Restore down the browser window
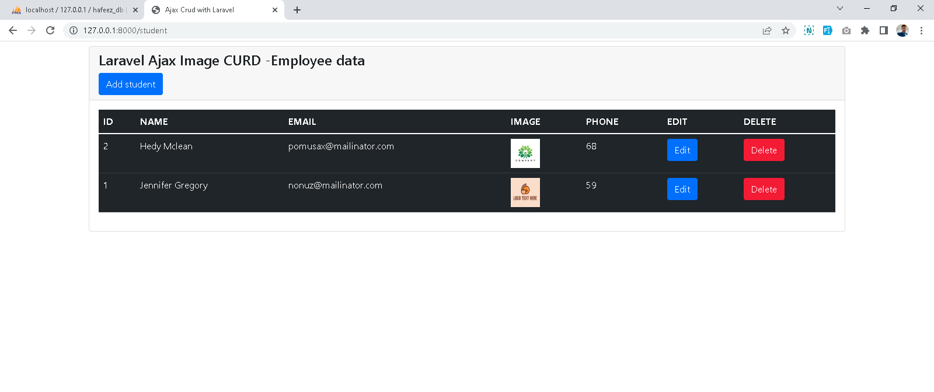The image size is (934, 392). (x=894, y=8)
